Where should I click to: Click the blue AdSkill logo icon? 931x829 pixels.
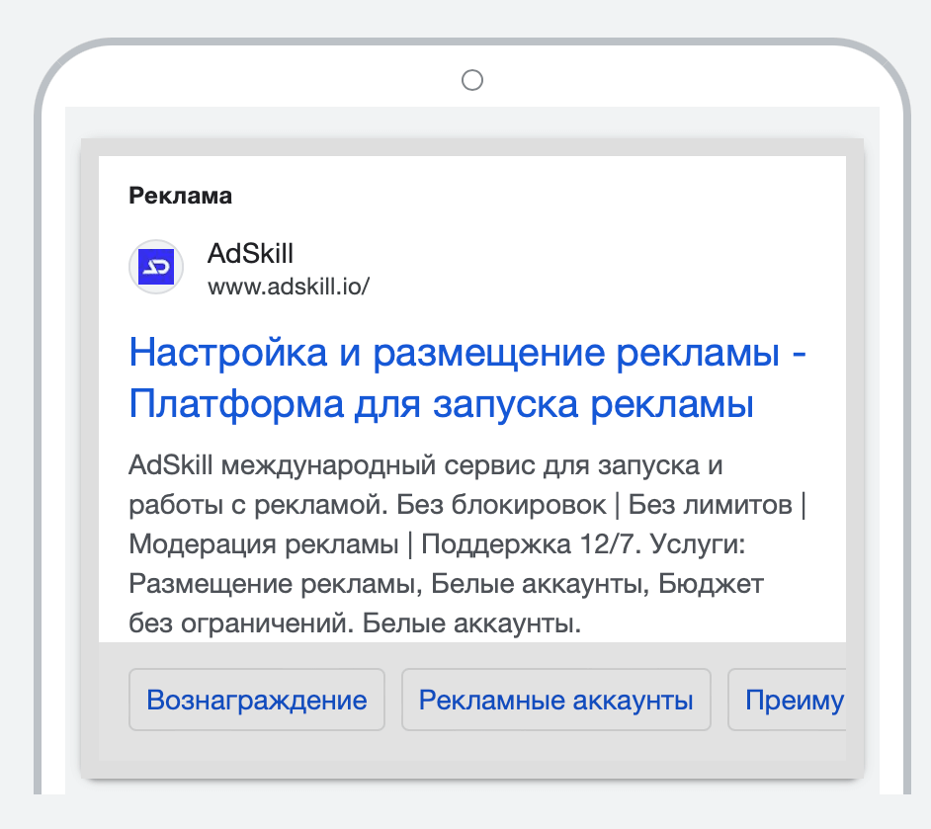point(156,267)
